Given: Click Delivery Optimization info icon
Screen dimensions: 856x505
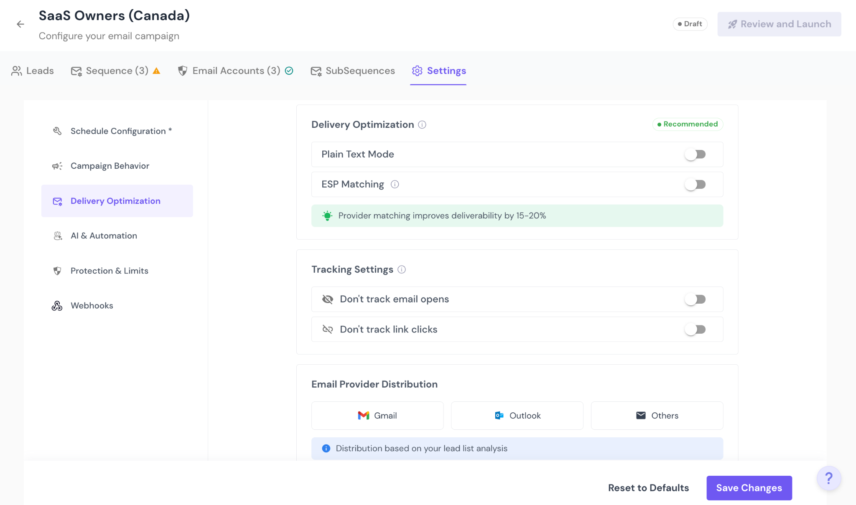Looking at the screenshot, I should coord(422,125).
